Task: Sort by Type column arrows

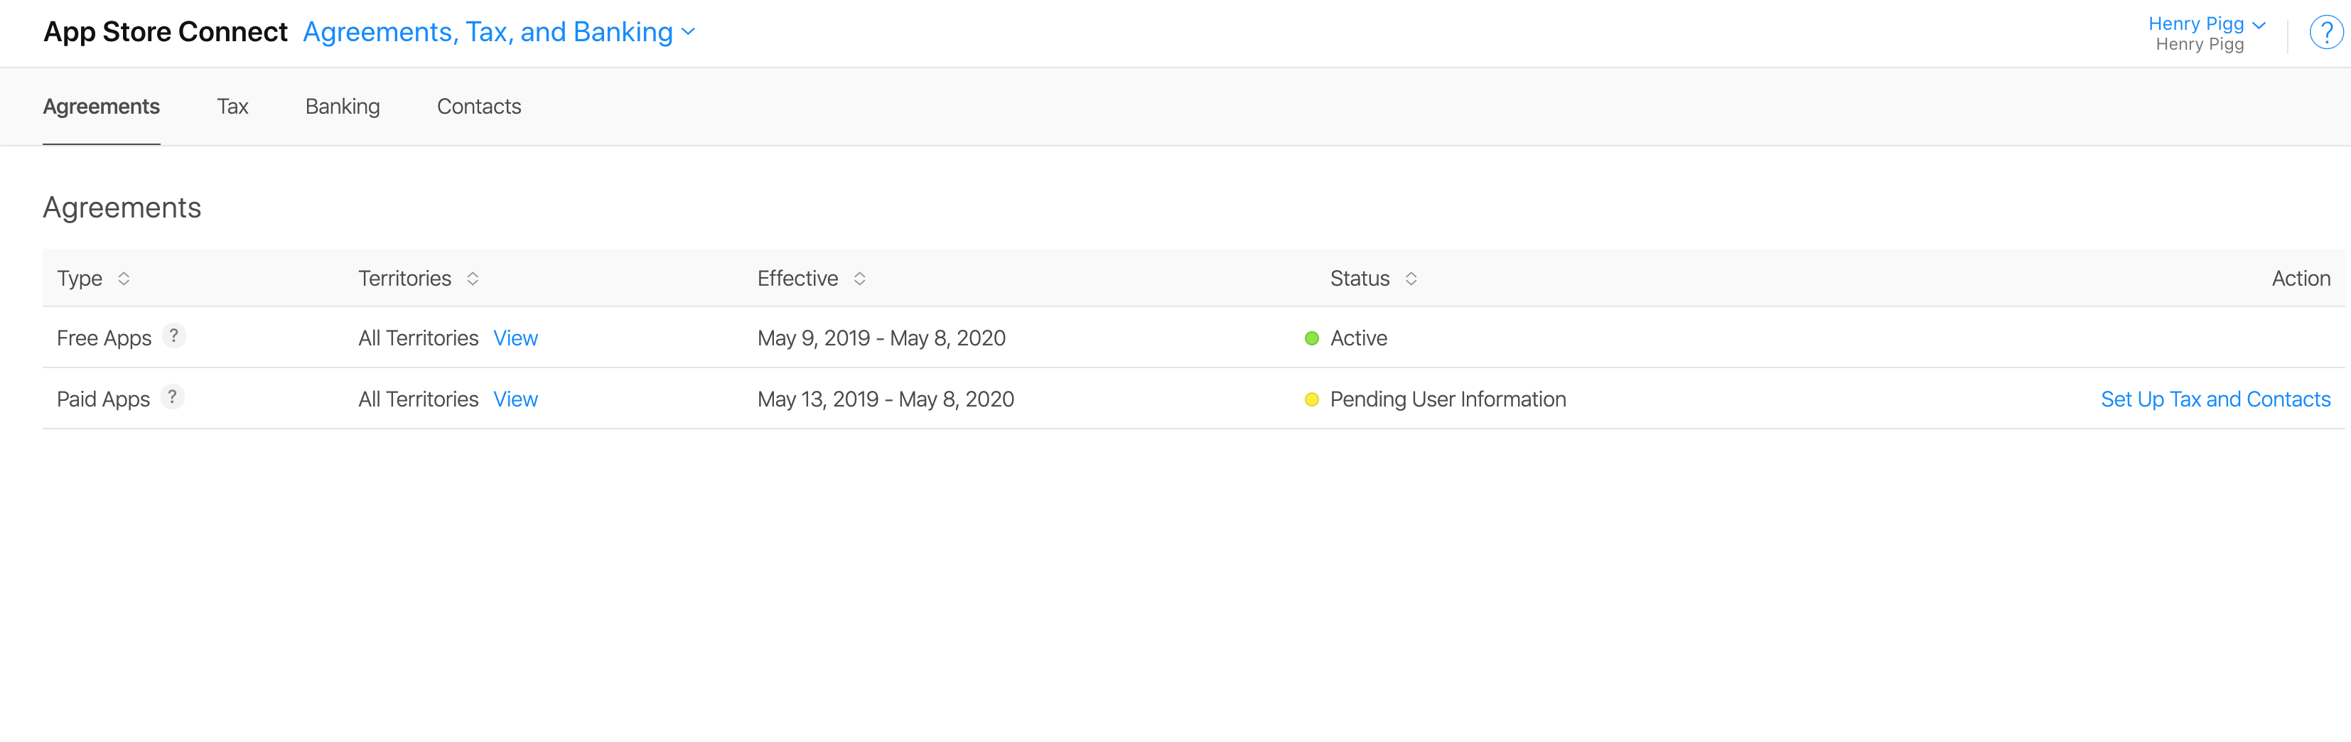Action: 124,279
